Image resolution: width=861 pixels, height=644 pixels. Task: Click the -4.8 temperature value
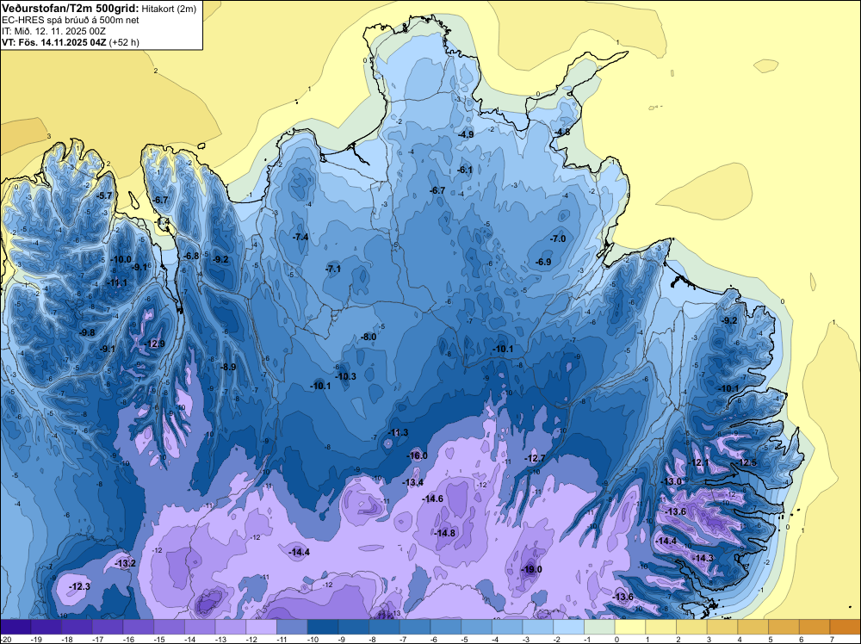[562, 132]
